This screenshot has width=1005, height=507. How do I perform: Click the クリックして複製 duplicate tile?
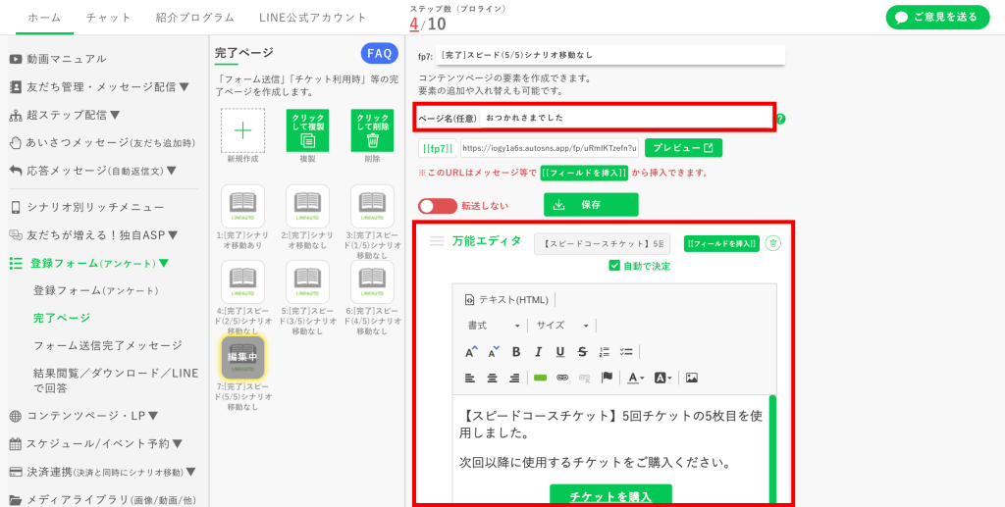click(x=307, y=130)
